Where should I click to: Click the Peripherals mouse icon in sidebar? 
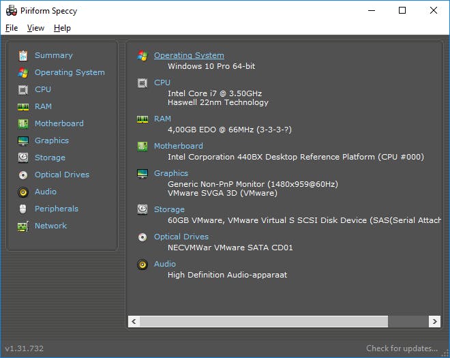tap(23, 209)
